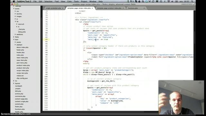Expand the images folder
The width and height of the screenshot is (206, 116).
click(15, 16)
